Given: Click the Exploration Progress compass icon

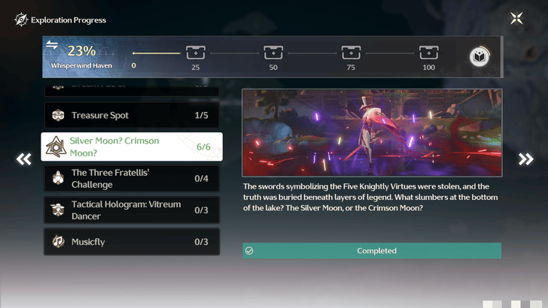Looking at the screenshot, I should pos(21,20).
